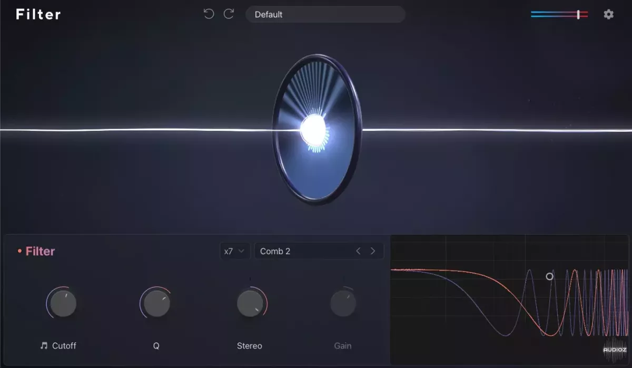Toggle the tempo-sync note icon beside Cutoff

click(44, 346)
